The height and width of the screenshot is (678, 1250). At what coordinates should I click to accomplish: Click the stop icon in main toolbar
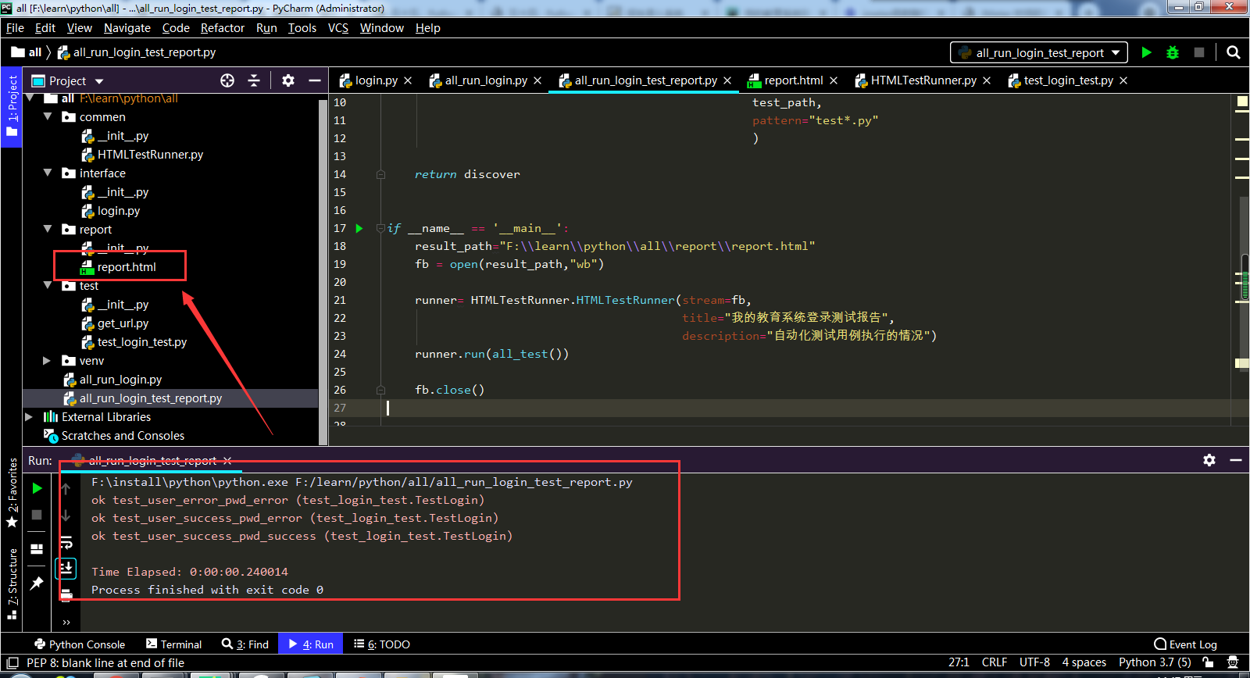coord(1199,52)
